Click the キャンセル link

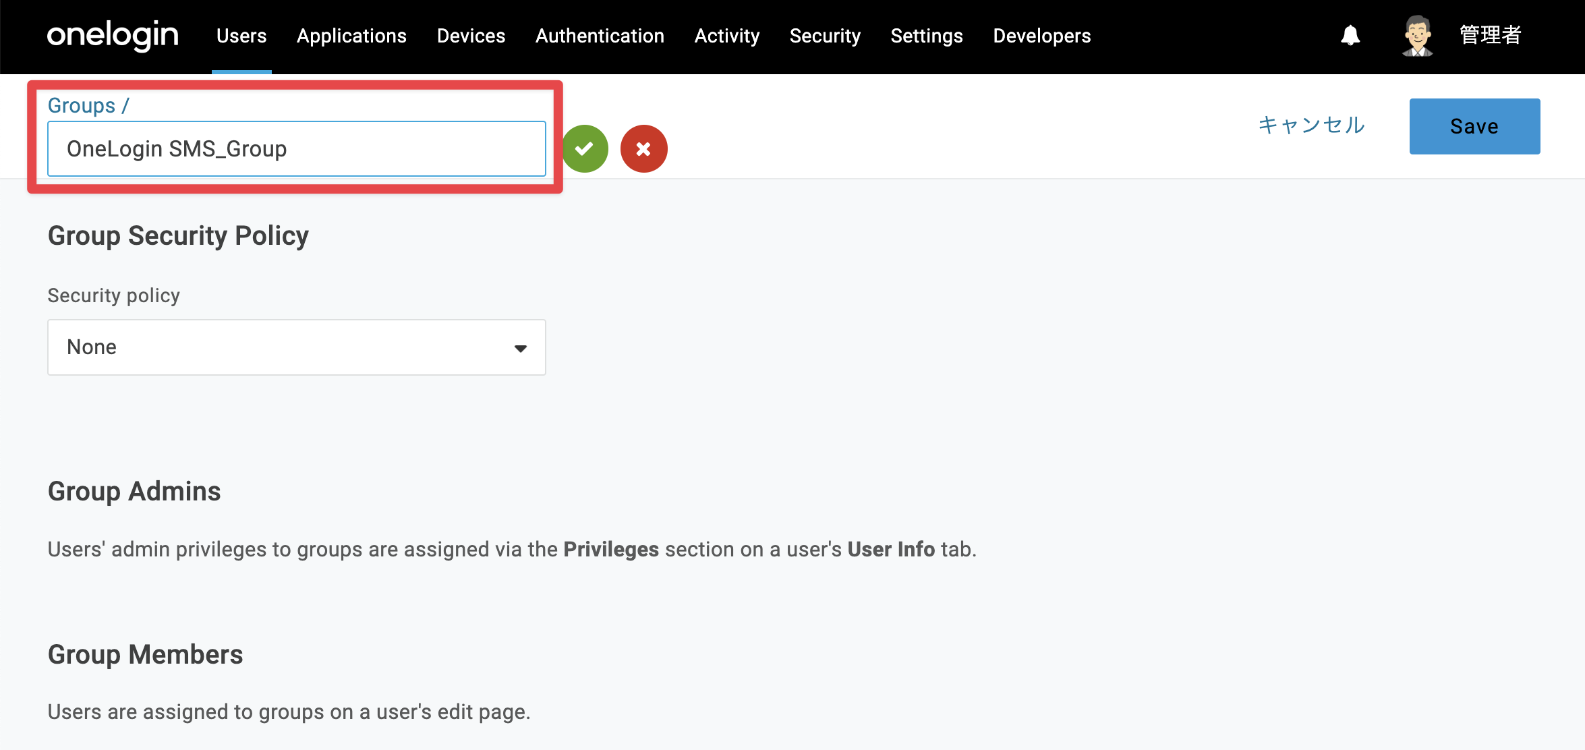1312,125
